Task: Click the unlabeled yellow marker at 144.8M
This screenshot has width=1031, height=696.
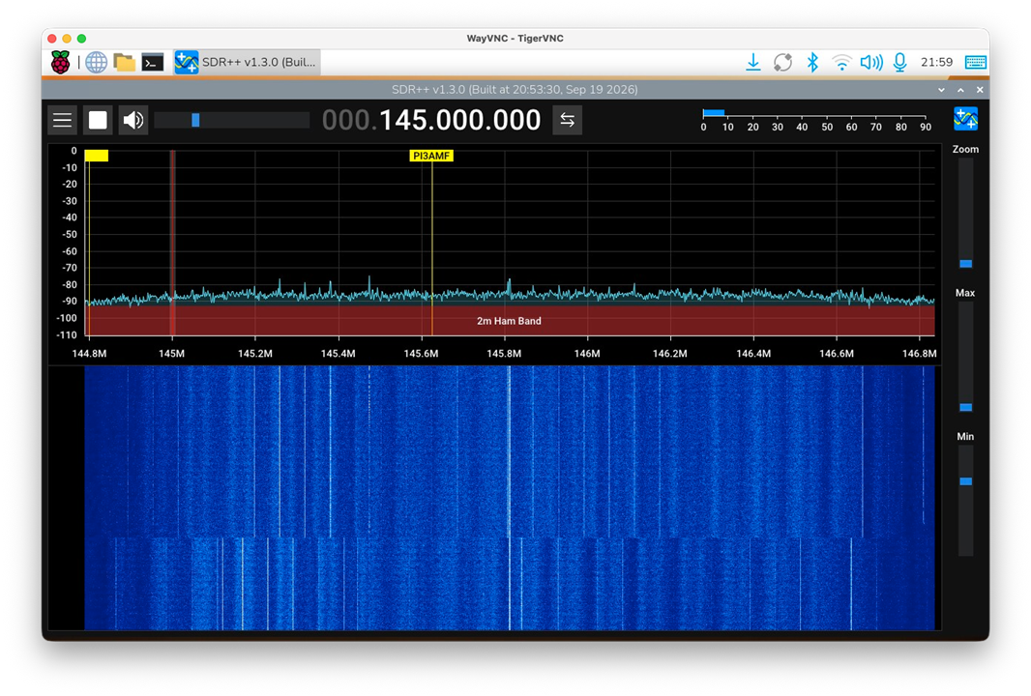Action: (x=97, y=156)
